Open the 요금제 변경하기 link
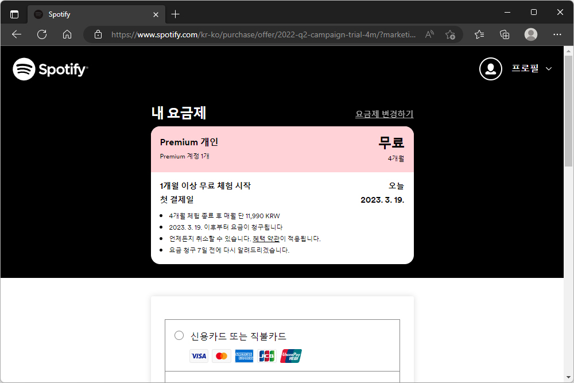Viewport: 574px width, 383px height. point(385,114)
